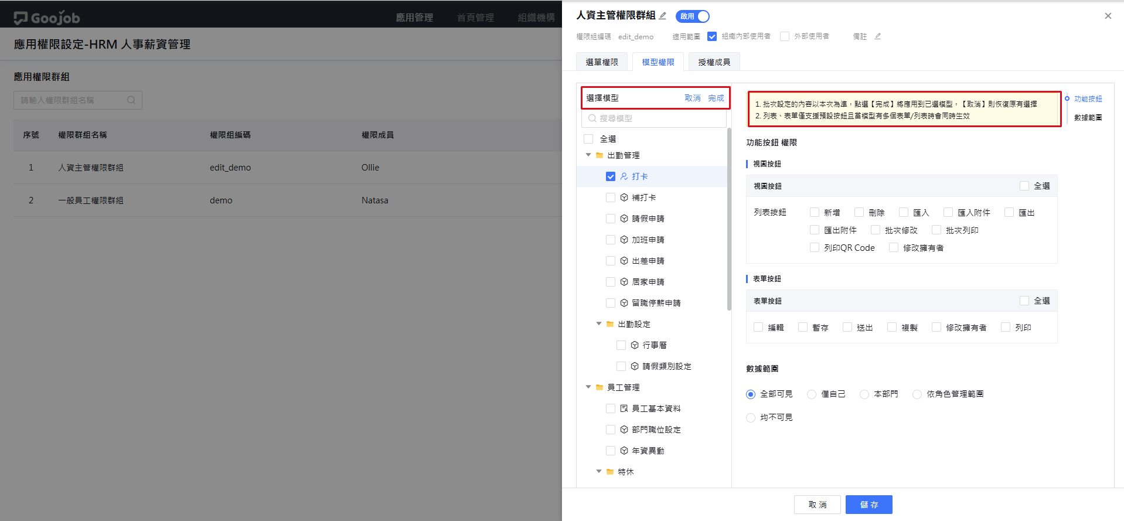The image size is (1124, 521).
Task: Check the 新增 list button permission
Action: pos(815,212)
